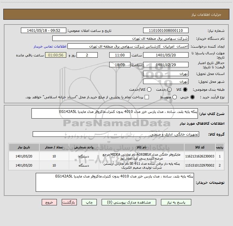Click the remaining time field 01:00:56

(x=56, y=55)
